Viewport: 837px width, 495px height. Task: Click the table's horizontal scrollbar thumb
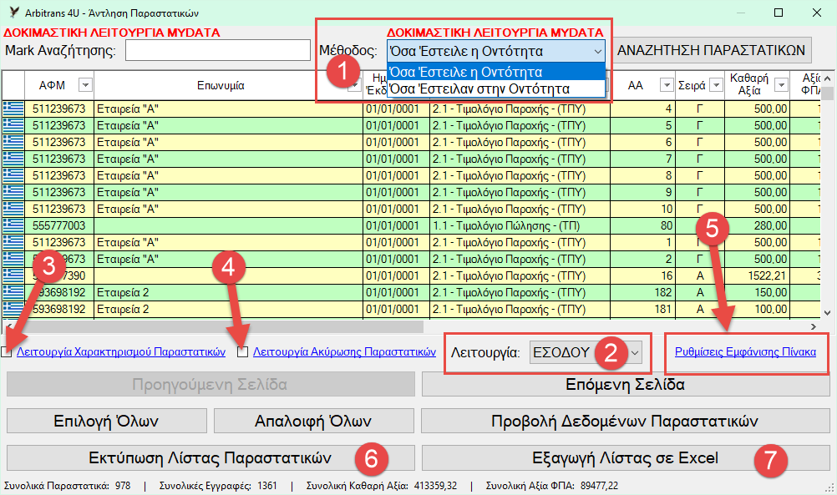click(x=219, y=326)
